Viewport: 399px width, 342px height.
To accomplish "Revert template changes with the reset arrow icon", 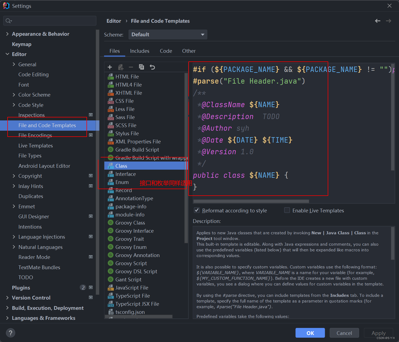I will pos(152,67).
